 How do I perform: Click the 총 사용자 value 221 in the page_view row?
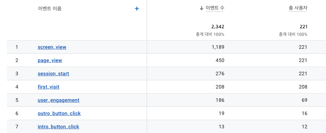pyautogui.click(x=303, y=60)
